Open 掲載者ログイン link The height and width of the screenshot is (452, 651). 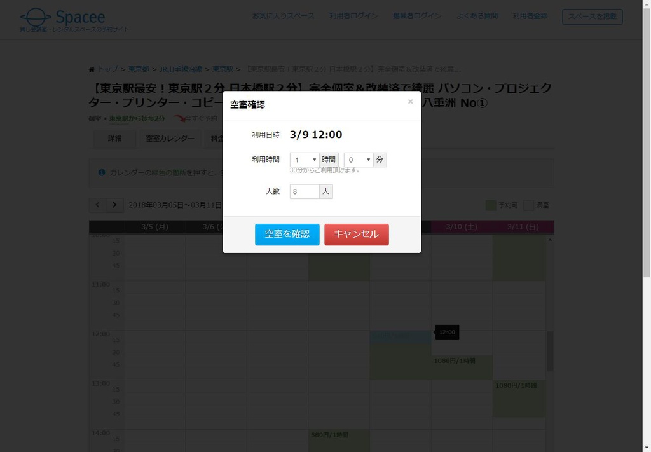[x=417, y=16]
